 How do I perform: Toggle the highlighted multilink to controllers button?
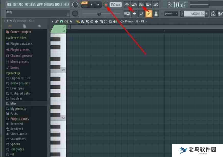point(148,14)
